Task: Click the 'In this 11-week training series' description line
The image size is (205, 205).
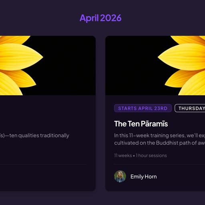Action: tap(160, 135)
